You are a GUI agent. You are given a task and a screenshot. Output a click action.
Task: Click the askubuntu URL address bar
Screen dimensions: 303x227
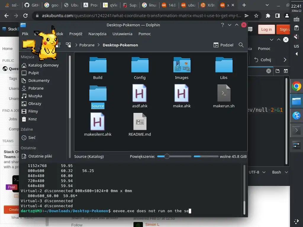(x=141, y=16)
